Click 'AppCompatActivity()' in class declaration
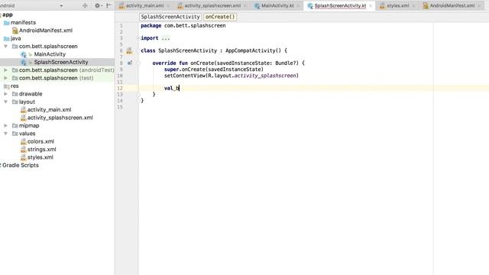This screenshot has width=489, height=275. coord(253,50)
